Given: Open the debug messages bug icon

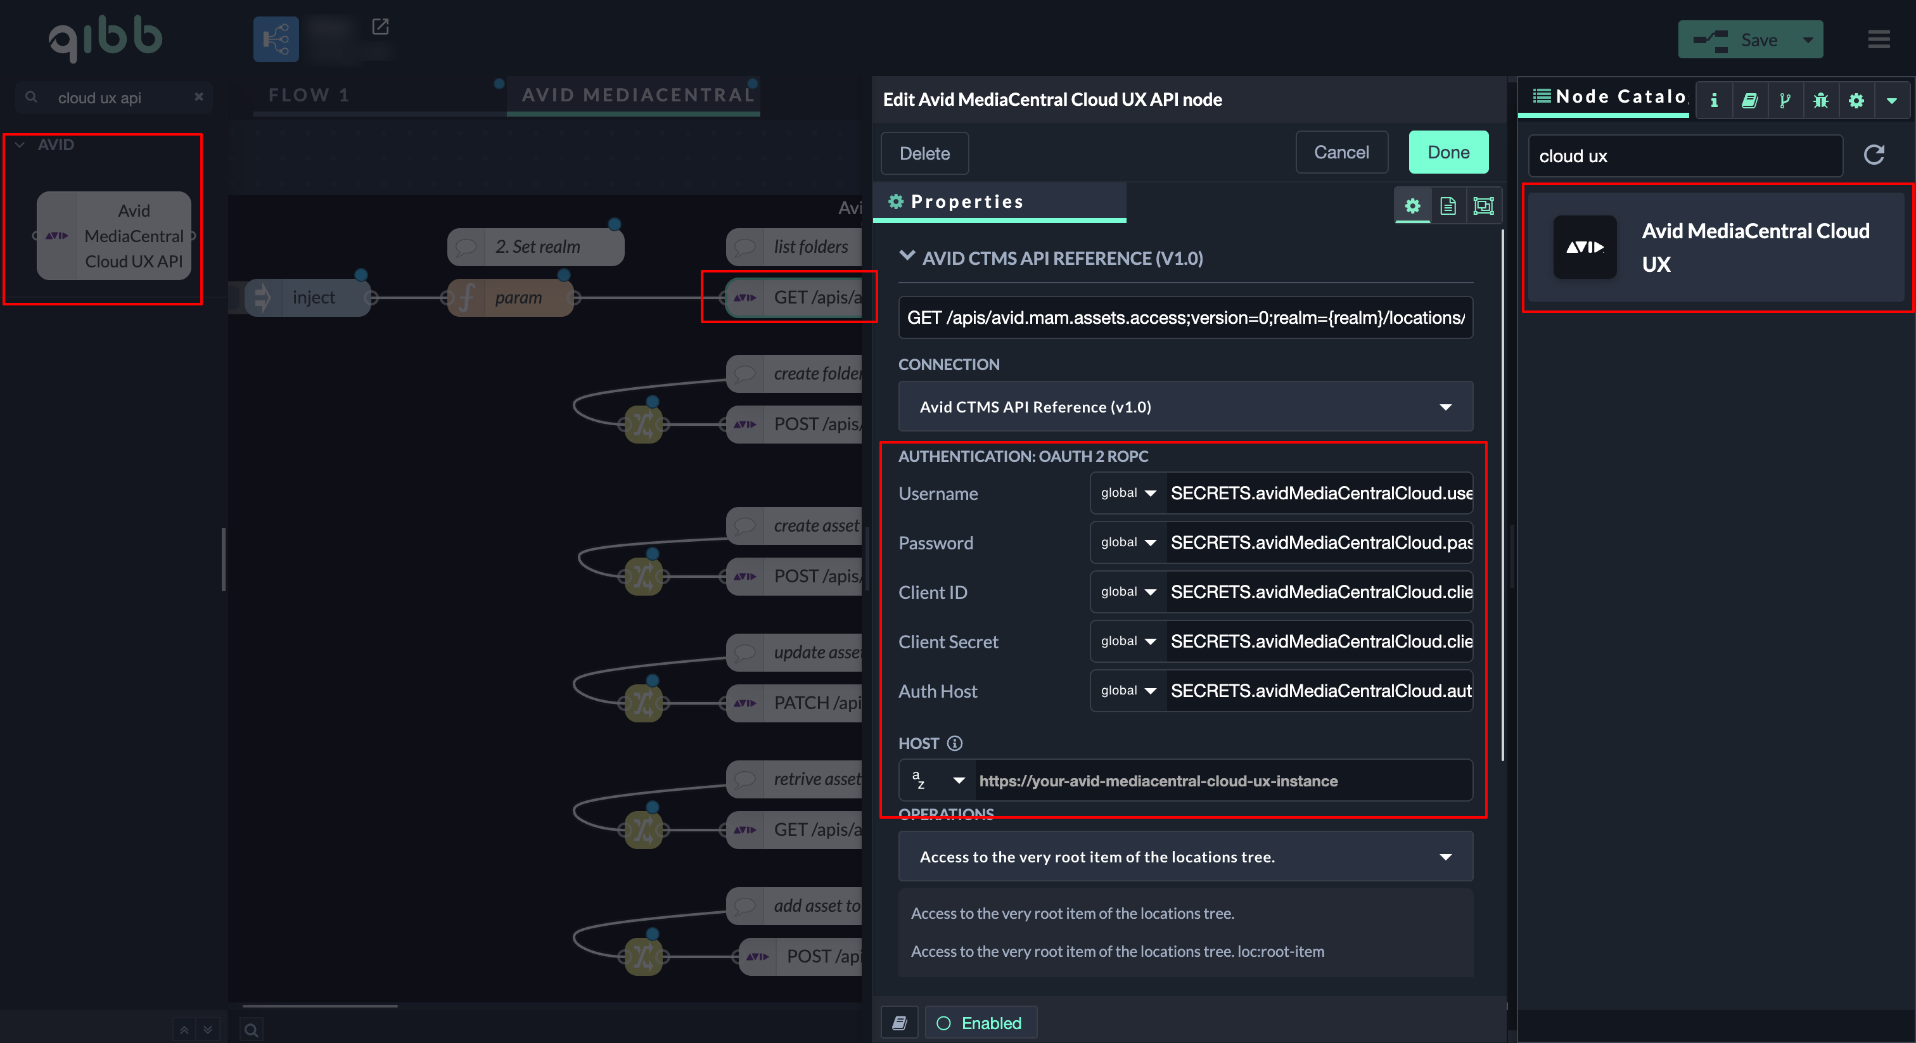Looking at the screenshot, I should click(1820, 99).
